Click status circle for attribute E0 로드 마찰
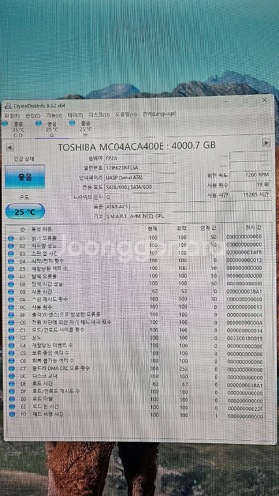This screenshot has height=496, width=279. tap(12, 399)
